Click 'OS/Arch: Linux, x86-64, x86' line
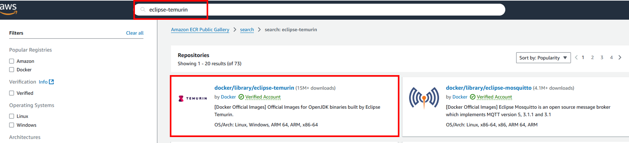Viewport: 629px width, 143px height. coord(492,125)
